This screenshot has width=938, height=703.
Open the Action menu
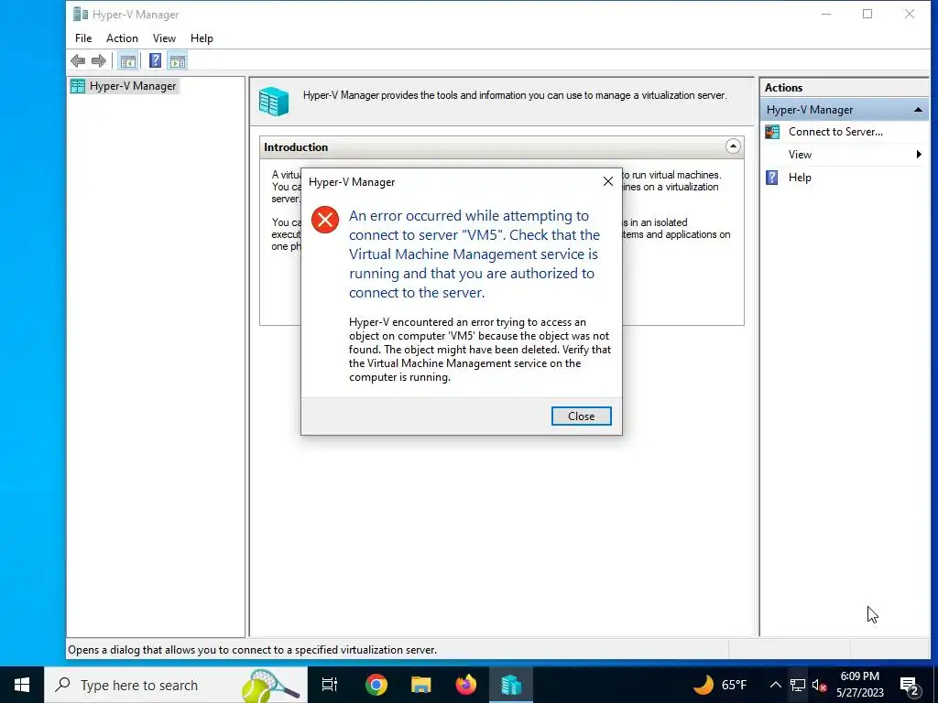coord(122,38)
